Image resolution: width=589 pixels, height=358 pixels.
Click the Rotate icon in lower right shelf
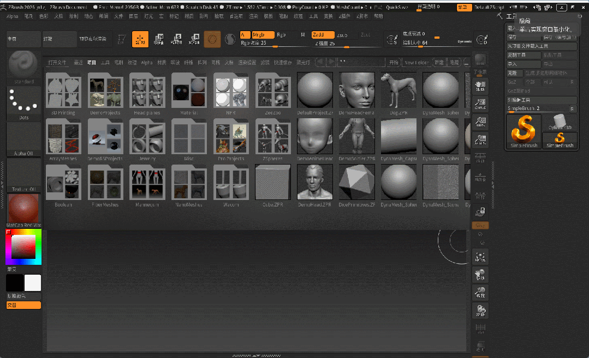(x=480, y=311)
